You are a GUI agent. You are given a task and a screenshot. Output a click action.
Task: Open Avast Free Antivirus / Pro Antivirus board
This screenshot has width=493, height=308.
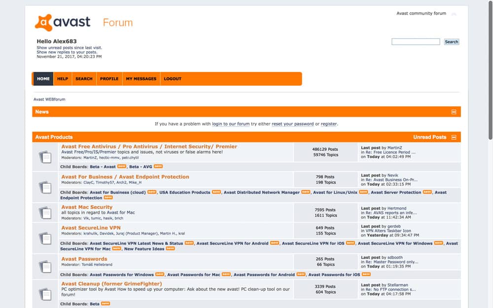pyautogui.click(x=149, y=146)
